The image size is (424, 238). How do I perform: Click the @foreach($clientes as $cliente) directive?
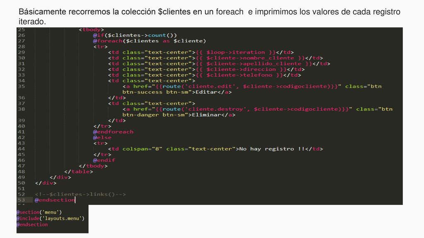[x=149, y=41]
